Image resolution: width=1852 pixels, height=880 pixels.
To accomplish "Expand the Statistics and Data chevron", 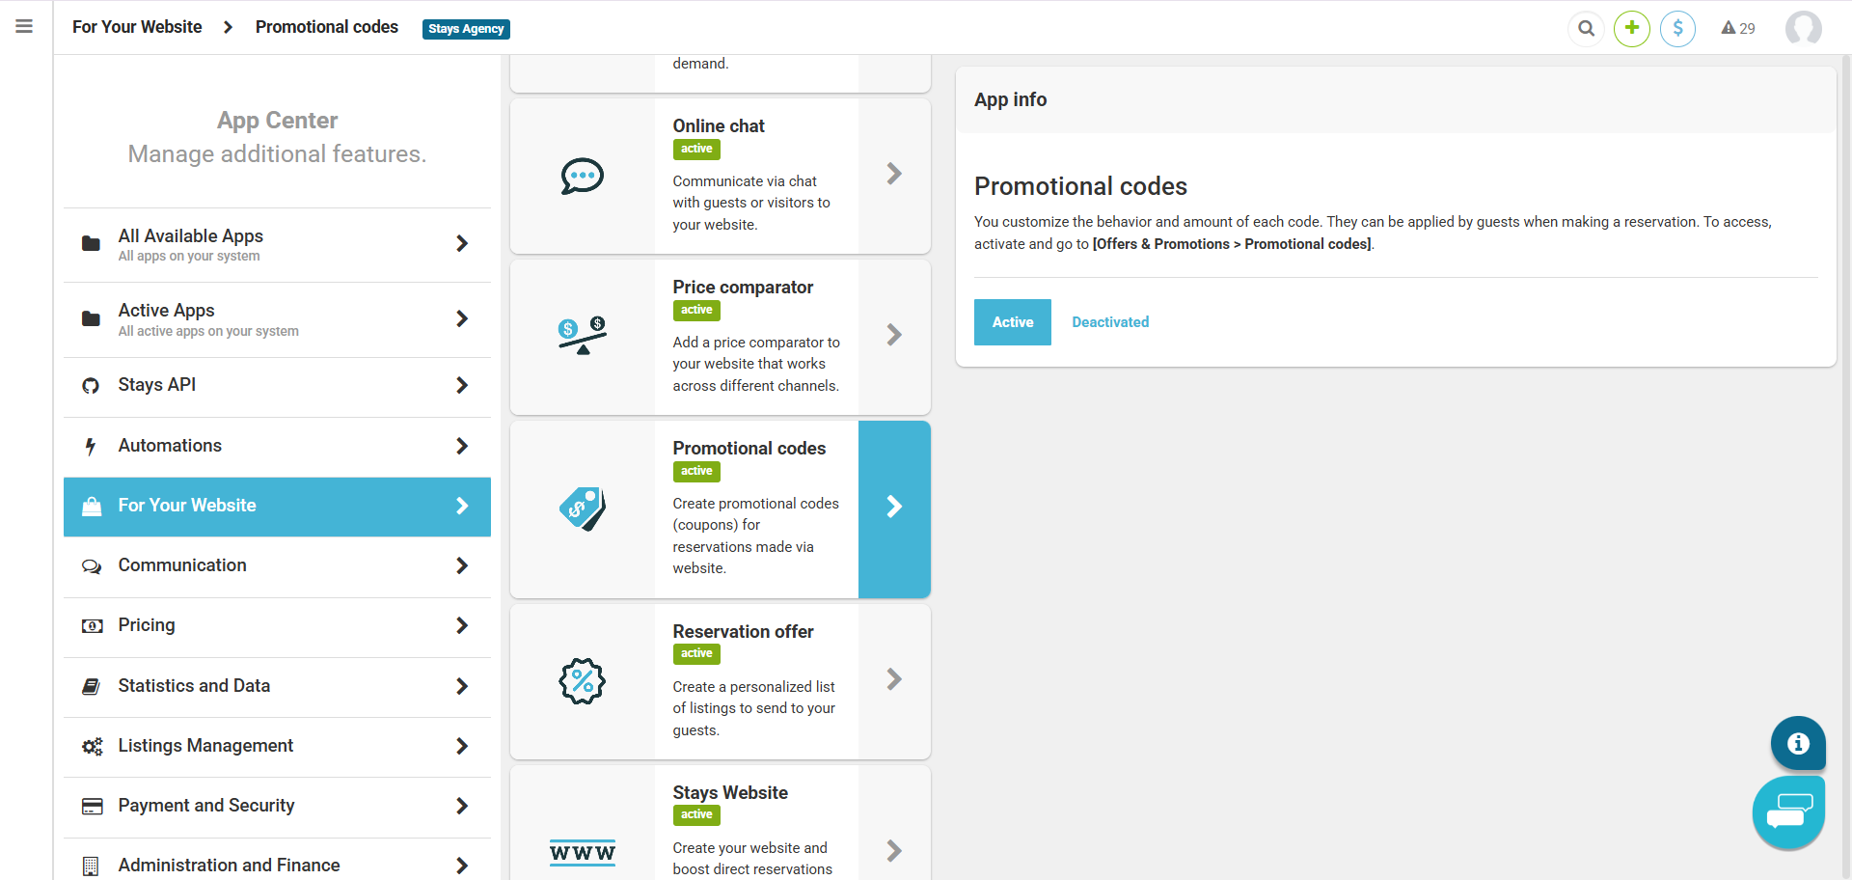I will 462,686.
